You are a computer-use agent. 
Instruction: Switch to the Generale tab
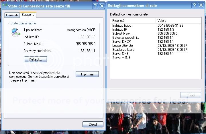(x=12, y=15)
